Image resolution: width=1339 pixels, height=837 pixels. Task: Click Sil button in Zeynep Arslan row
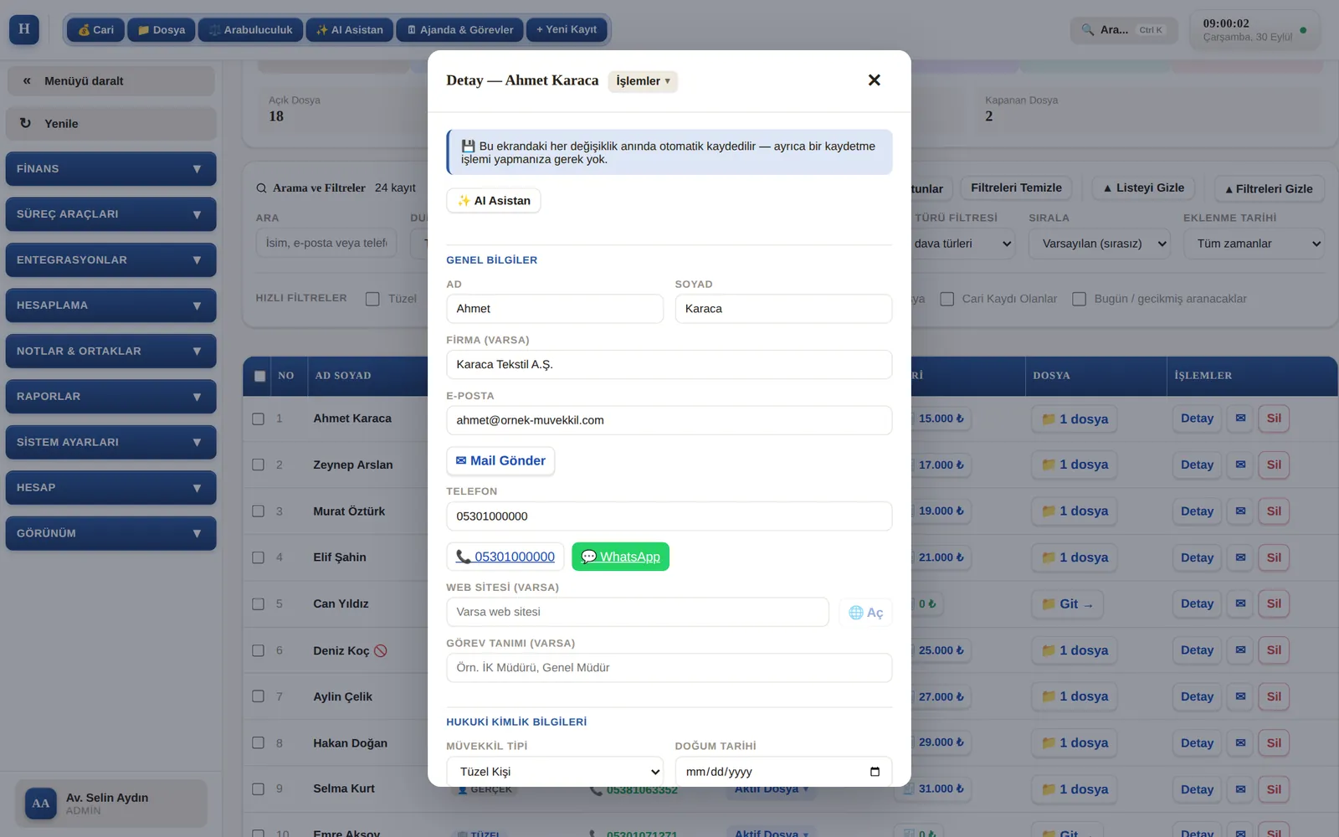point(1274,465)
